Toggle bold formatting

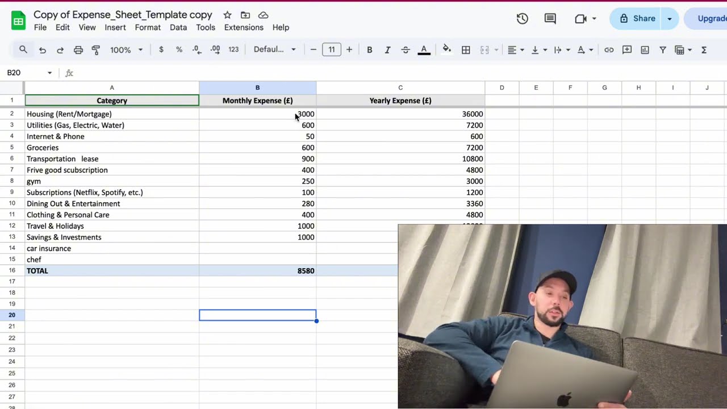(x=370, y=50)
